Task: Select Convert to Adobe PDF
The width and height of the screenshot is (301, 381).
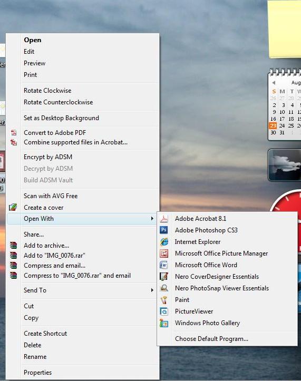Action: coord(55,133)
